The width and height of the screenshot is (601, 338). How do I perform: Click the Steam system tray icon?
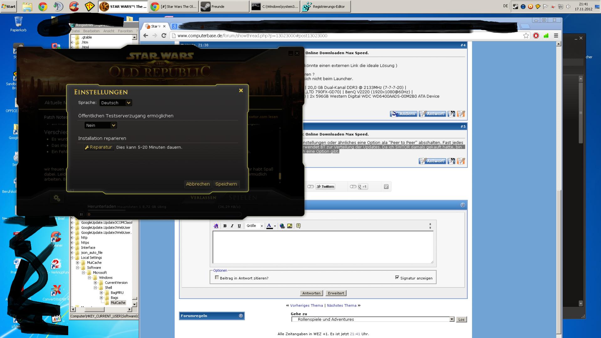tap(515, 7)
